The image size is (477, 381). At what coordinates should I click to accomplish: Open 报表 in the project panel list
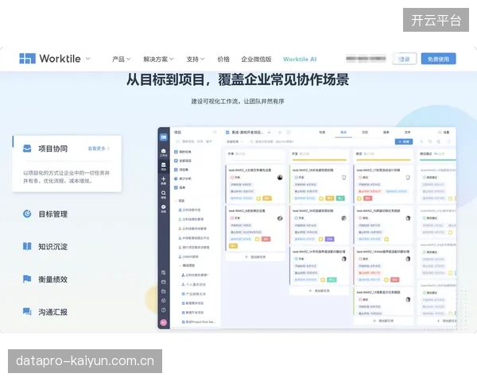point(180,187)
